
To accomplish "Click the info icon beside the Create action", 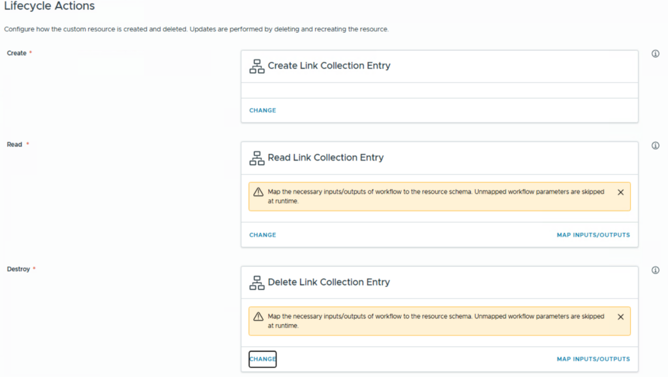I will 656,54.
